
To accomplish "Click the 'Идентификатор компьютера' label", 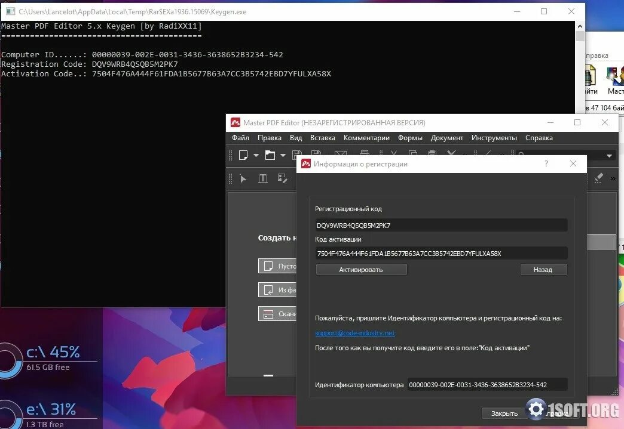I will [x=359, y=385].
